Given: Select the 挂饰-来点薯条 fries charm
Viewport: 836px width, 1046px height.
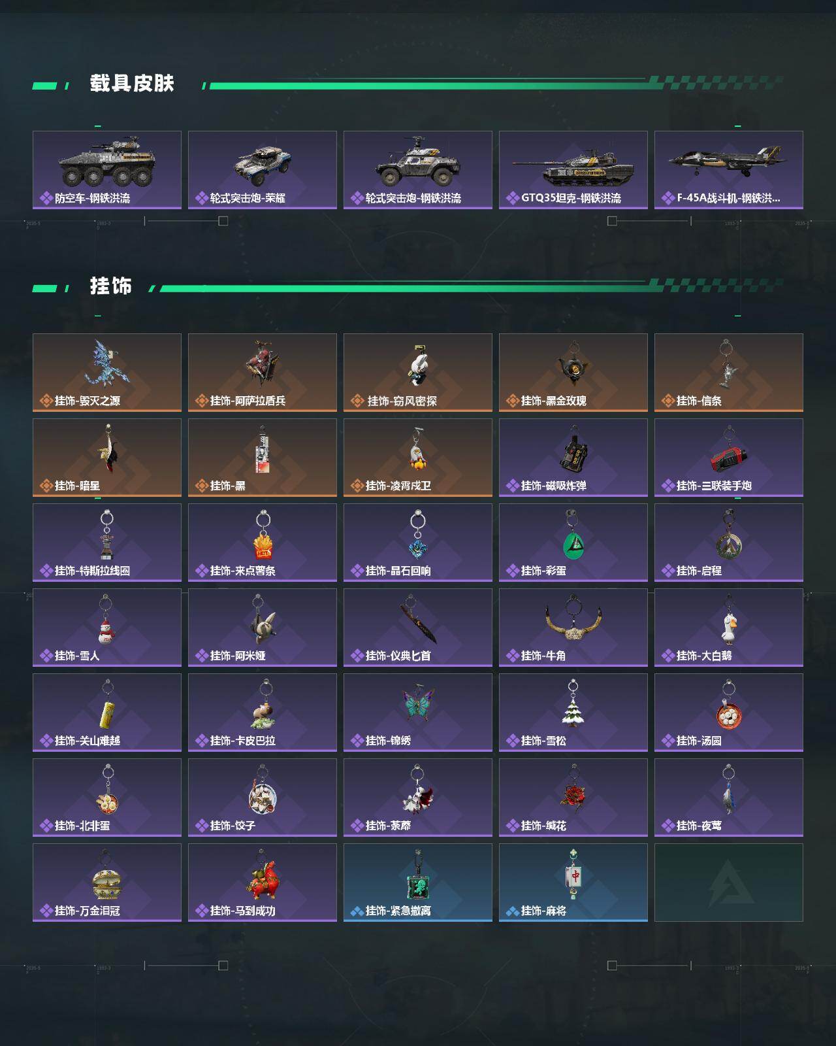Looking at the screenshot, I should coord(263,543).
